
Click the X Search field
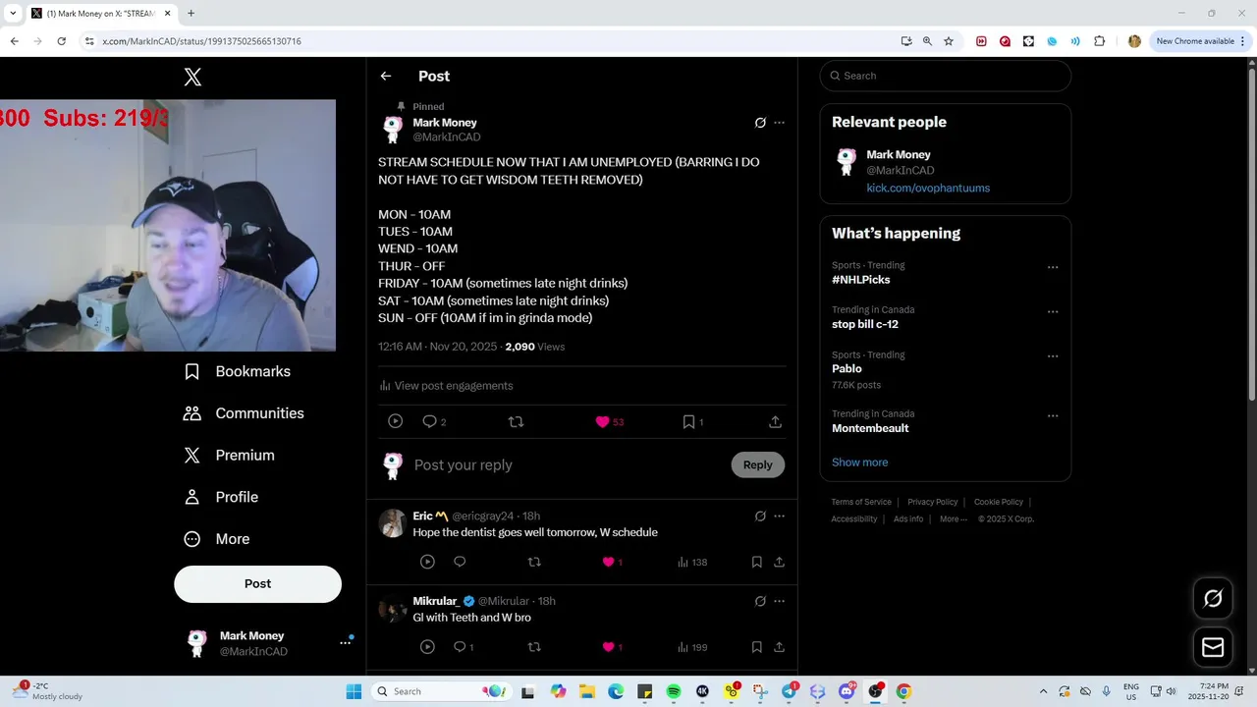945,76
